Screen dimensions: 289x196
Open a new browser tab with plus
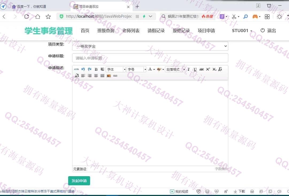pos(137,7)
